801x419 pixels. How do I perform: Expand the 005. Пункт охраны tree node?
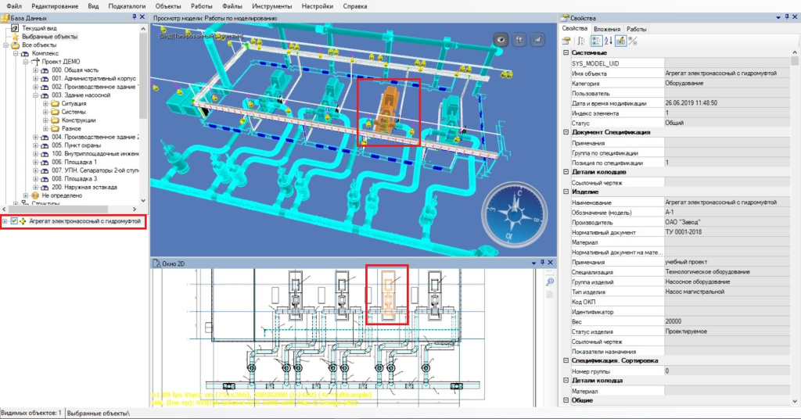pyautogui.click(x=36, y=145)
